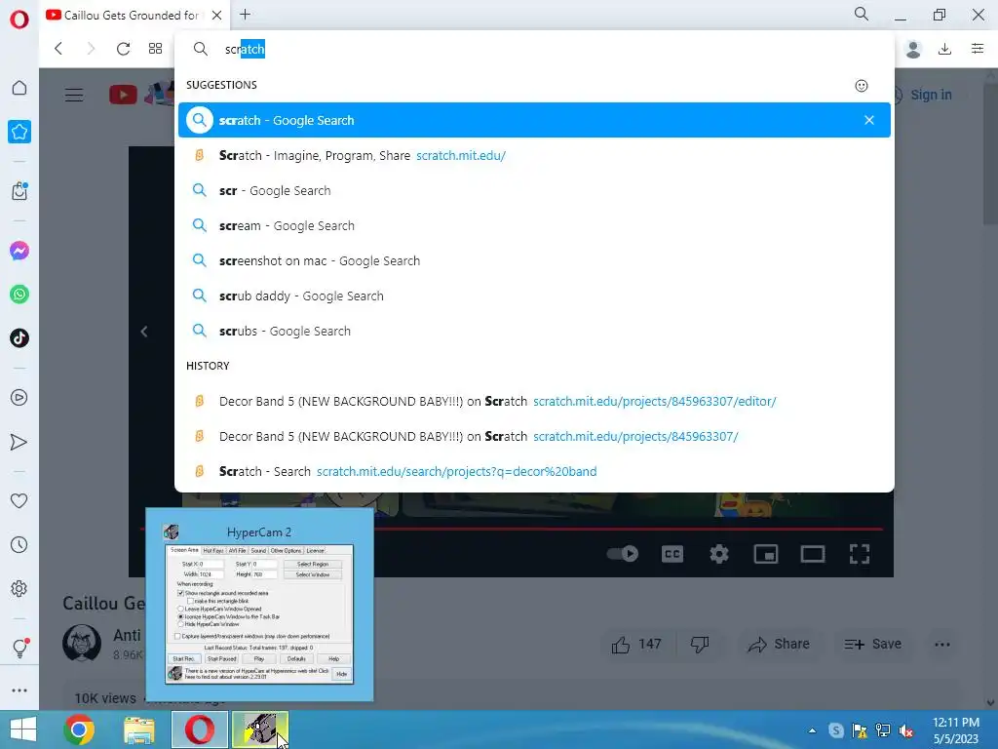
Task: Open the channel avatar beside Anti
Action: click(x=82, y=644)
